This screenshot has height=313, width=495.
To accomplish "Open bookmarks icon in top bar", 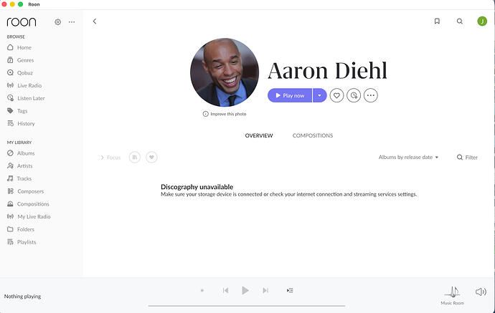I will (x=437, y=21).
